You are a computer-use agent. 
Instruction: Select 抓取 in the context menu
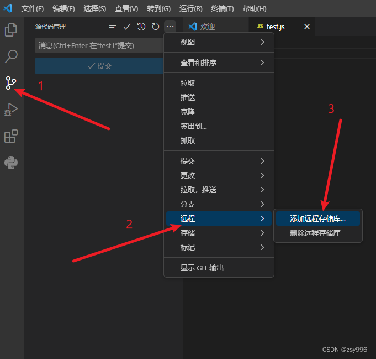click(219, 141)
